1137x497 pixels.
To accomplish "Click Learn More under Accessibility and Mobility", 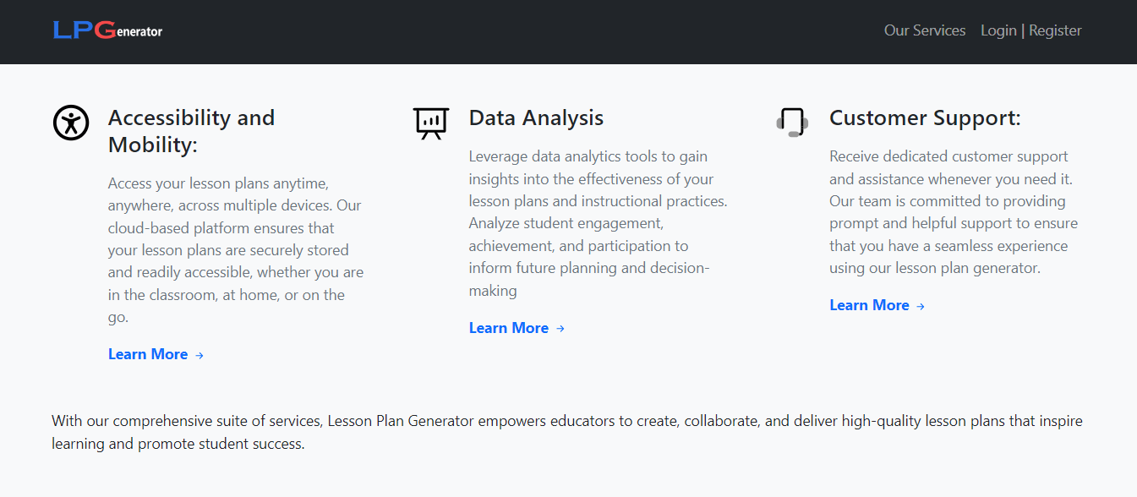I will pyautogui.click(x=148, y=354).
